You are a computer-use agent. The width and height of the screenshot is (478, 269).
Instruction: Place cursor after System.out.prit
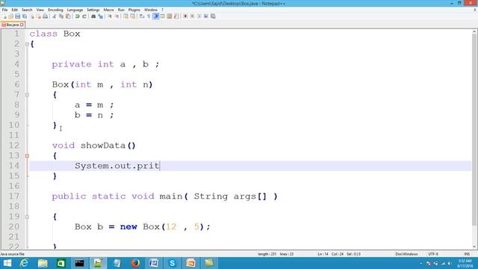pos(160,166)
